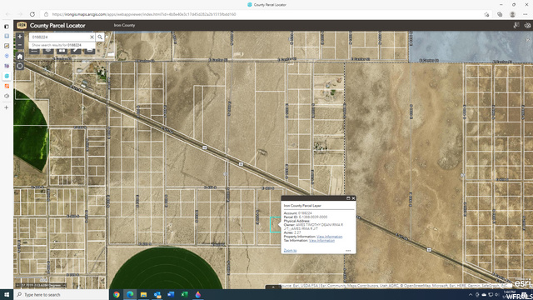
Task: Open Property Information 'View Information' link
Action: [x=330, y=237]
